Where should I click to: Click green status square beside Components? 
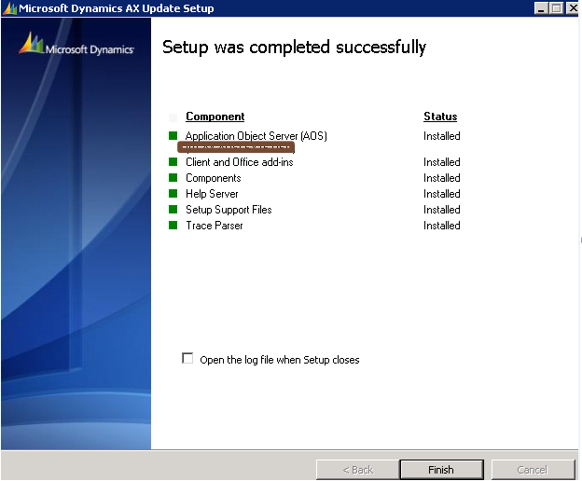pos(173,178)
